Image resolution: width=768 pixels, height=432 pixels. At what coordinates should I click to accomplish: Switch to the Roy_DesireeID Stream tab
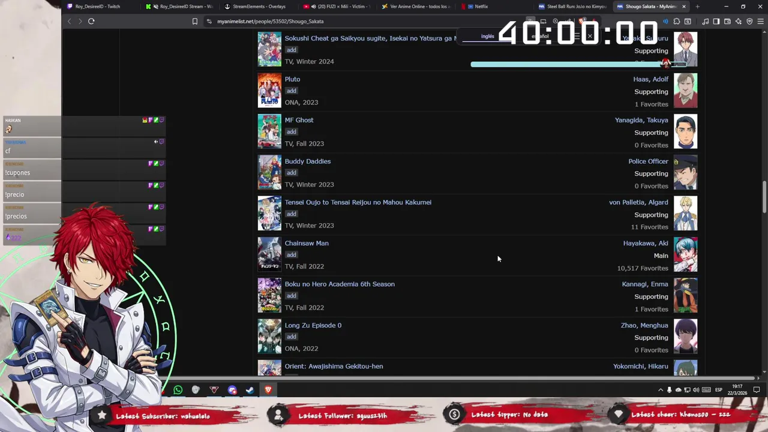[x=180, y=7]
